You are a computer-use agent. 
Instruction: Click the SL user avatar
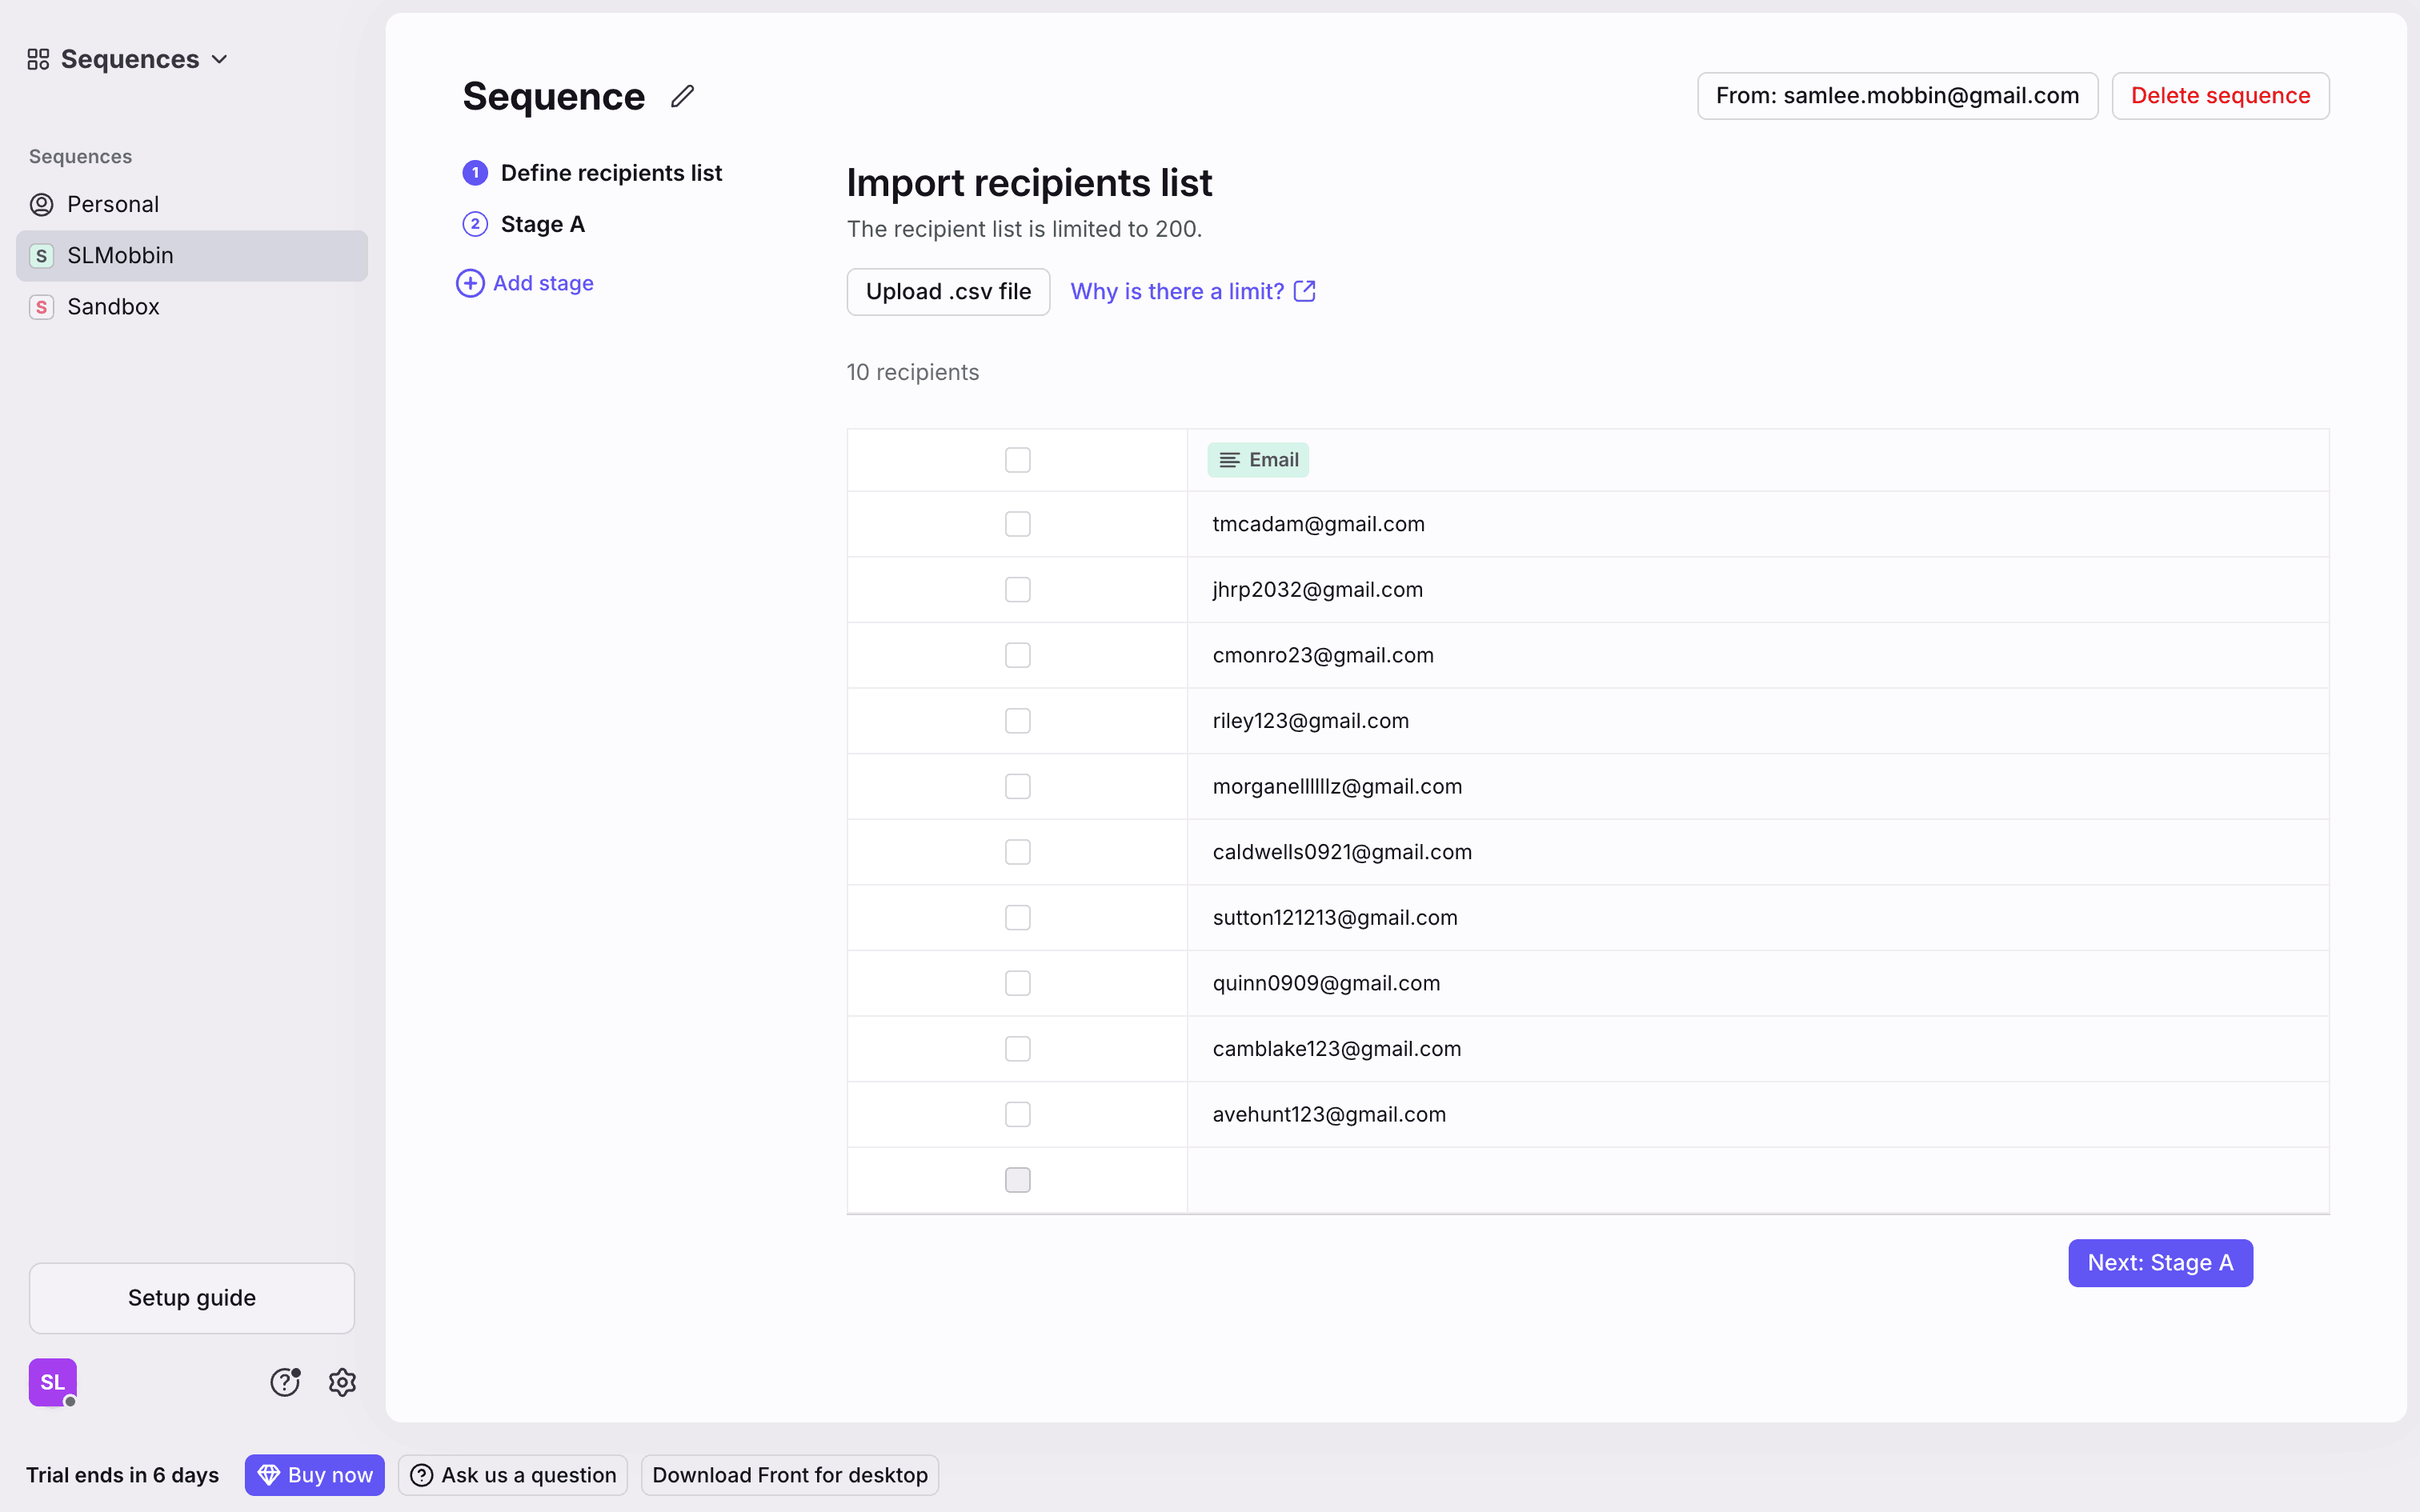point(52,1382)
